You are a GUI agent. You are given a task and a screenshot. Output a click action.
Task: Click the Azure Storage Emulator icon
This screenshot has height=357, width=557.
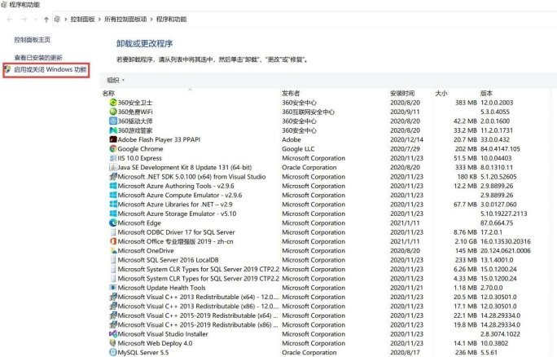pyautogui.click(x=113, y=214)
